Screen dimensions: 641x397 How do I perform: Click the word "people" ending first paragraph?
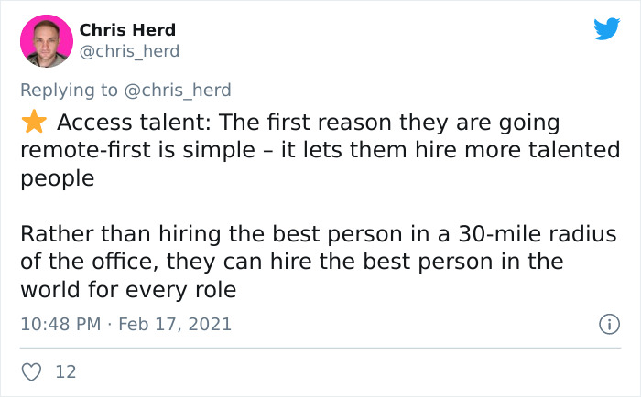coord(57,177)
